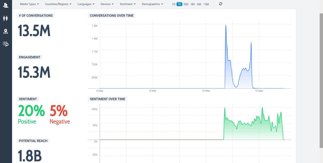Expand the Countries/Regions dropdown

[58, 4]
